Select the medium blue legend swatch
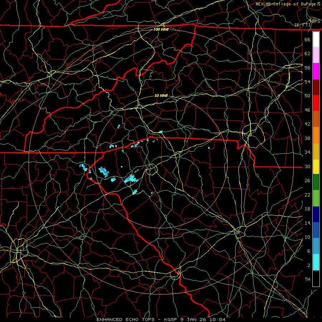 pyautogui.click(x=316, y=230)
